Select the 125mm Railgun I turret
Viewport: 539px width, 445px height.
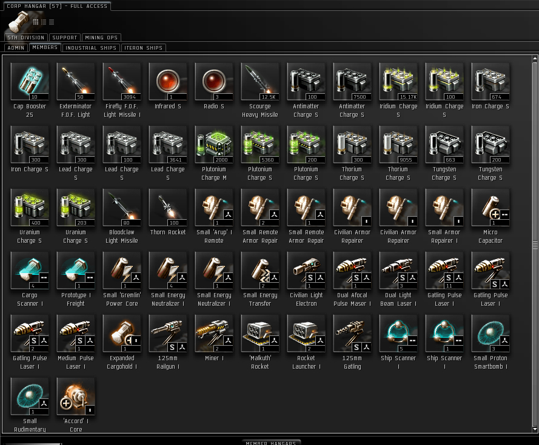pyautogui.click(x=168, y=334)
